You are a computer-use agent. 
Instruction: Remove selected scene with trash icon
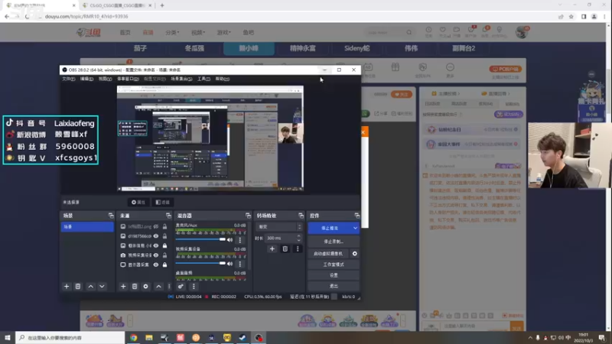[x=78, y=286]
